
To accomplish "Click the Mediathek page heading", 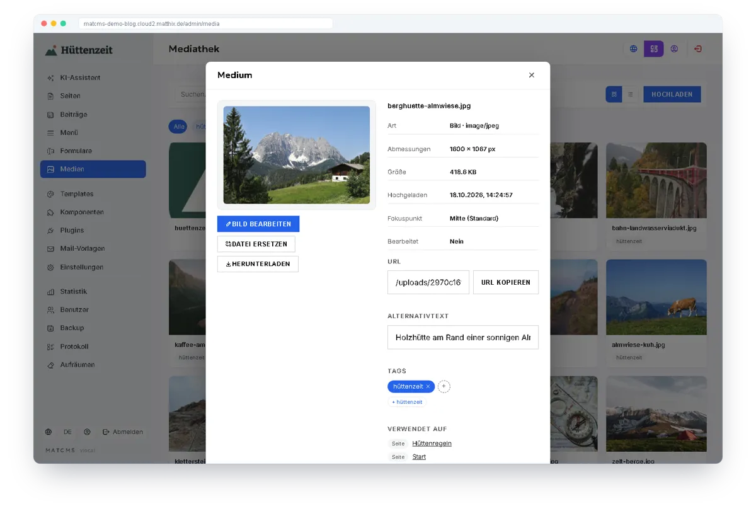I will point(194,49).
